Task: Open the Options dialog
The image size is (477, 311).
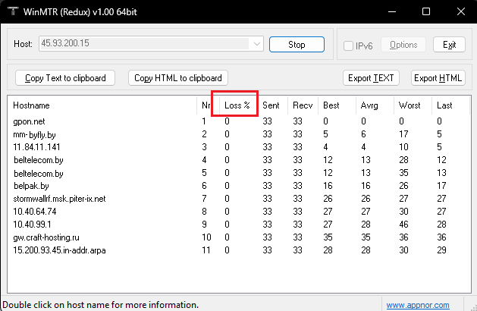Action: tap(403, 45)
